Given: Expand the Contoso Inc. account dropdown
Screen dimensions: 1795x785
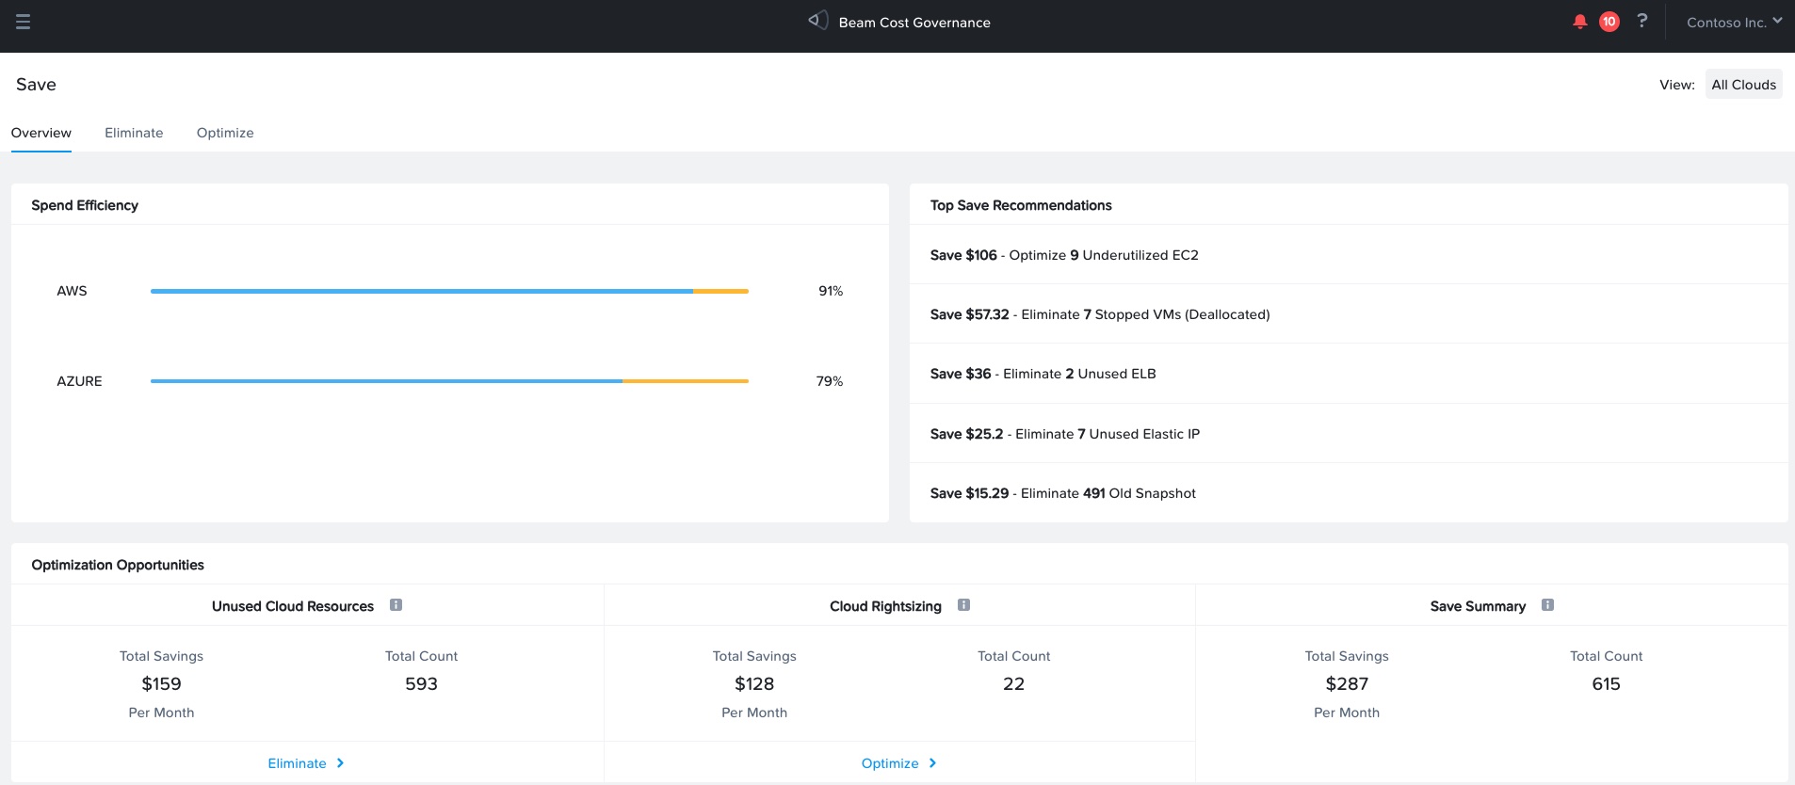Looking at the screenshot, I should (1733, 22).
